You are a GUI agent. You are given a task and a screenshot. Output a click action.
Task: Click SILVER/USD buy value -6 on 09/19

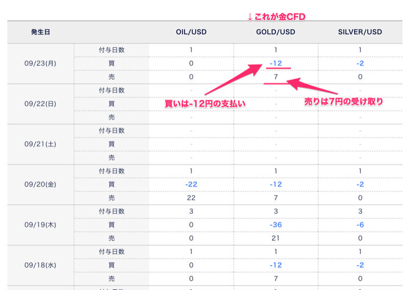point(360,225)
